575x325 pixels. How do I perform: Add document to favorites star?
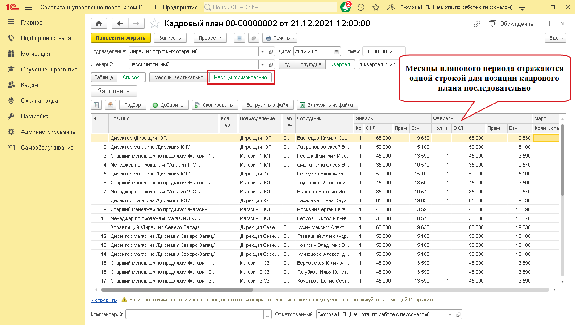(154, 24)
